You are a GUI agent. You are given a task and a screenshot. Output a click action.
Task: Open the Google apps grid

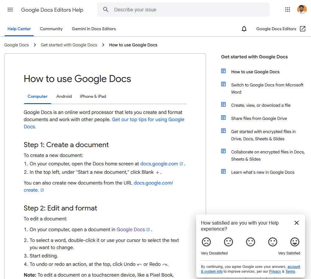coord(288,10)
